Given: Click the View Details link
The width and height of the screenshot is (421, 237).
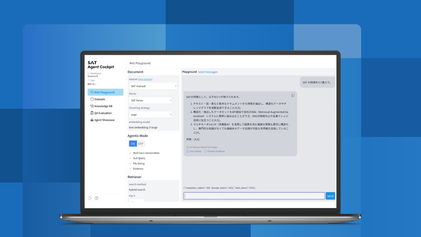Looking at the screenshot, I should tap(195, 151).
